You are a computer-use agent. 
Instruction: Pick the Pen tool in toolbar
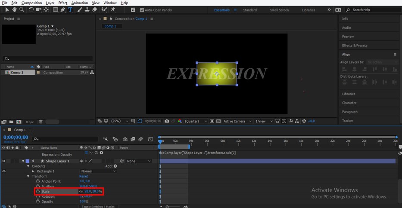[x=63, y=9]
